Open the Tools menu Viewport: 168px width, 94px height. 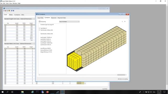point(7,3)
